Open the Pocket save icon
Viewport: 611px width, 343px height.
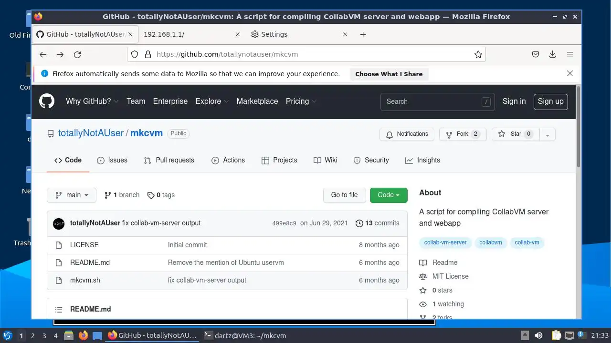pos(536,54)
